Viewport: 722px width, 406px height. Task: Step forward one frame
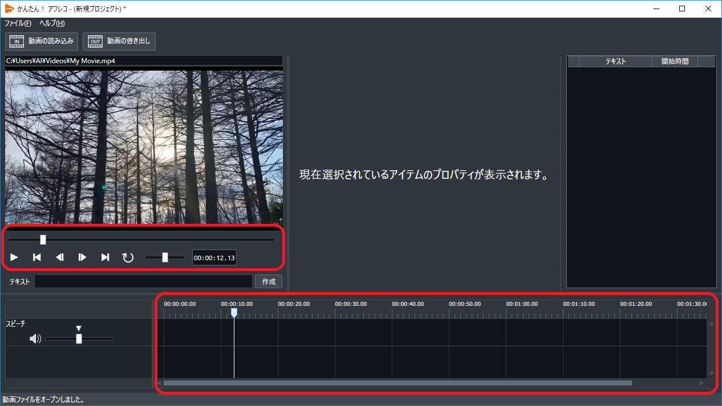pos(82,257)
